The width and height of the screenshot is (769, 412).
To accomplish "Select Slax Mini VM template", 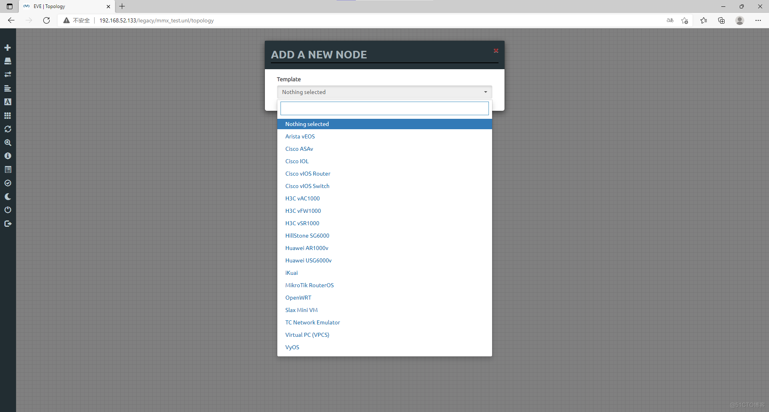I will click(384, 310).
